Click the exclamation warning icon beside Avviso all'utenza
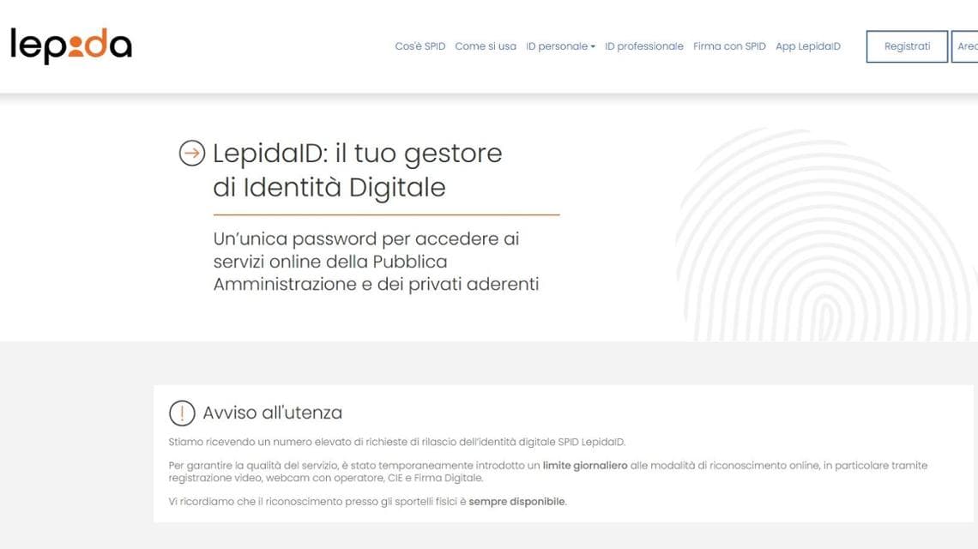978x549 pixels. point(182,413)
